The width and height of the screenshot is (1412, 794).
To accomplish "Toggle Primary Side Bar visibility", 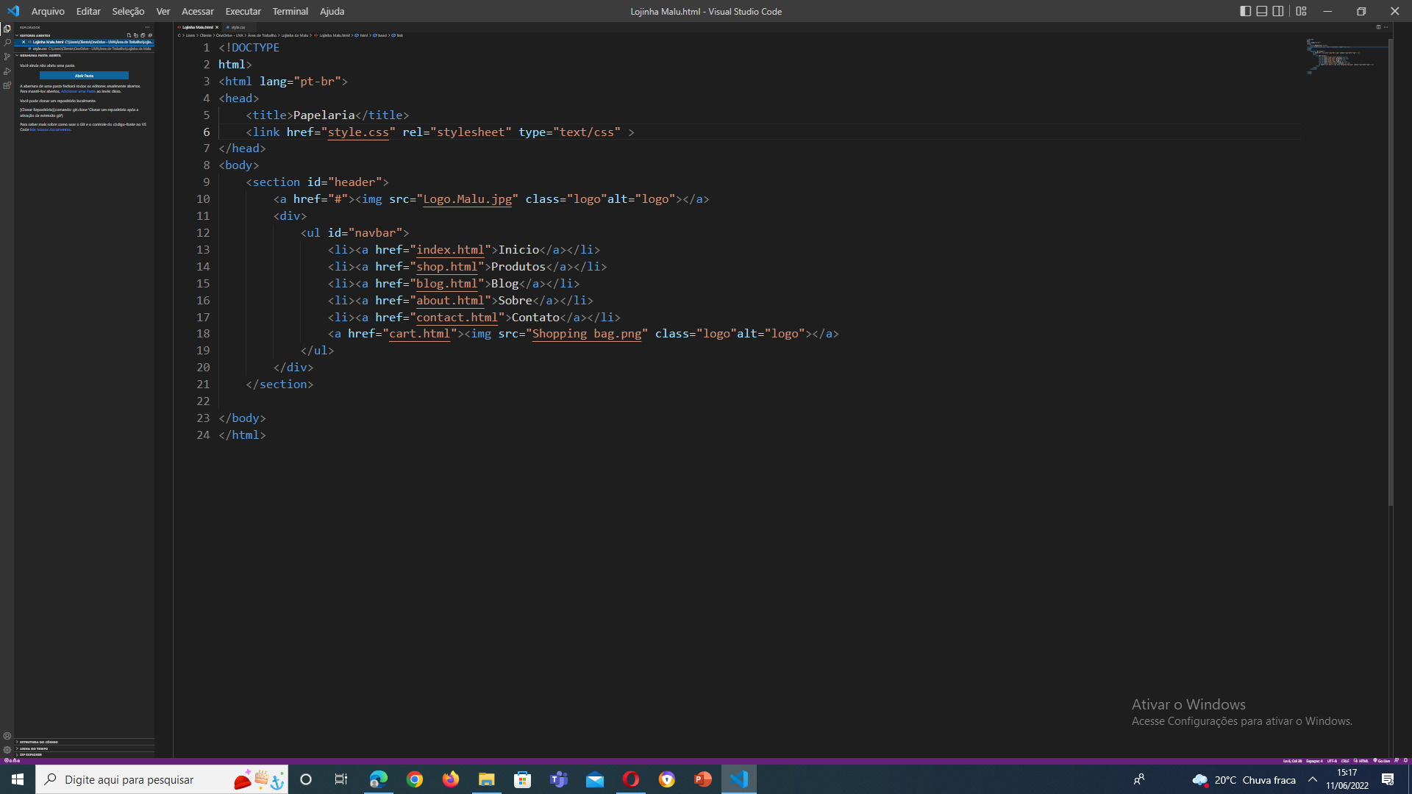I will coord(1245,11).
